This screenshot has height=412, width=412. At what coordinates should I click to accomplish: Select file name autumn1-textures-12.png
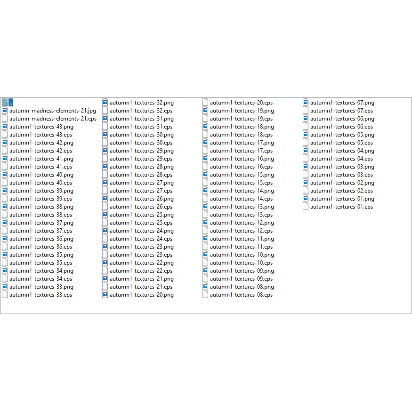(242, 223)
